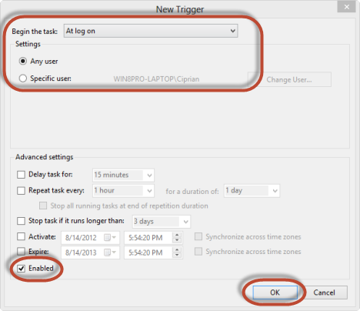Check Stop task if it runs longer than
The image size is (360, 311).
click(x=21, y=221)
